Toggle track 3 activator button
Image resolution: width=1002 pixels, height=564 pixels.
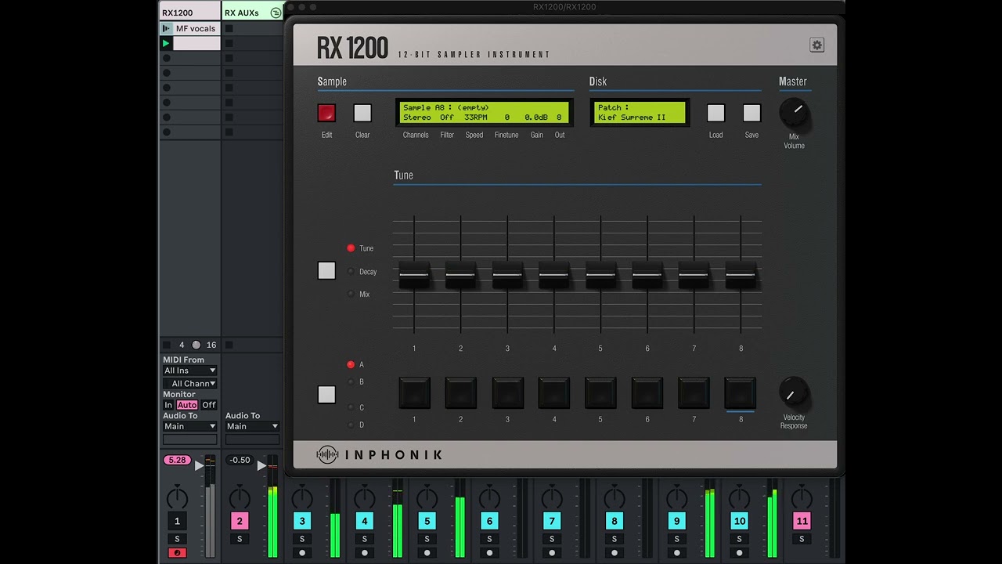(302, 521)
